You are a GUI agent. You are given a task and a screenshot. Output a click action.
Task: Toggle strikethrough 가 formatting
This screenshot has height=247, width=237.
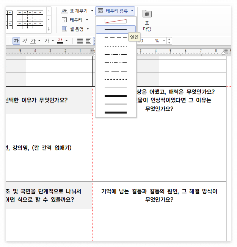click(x=47, y=41)
